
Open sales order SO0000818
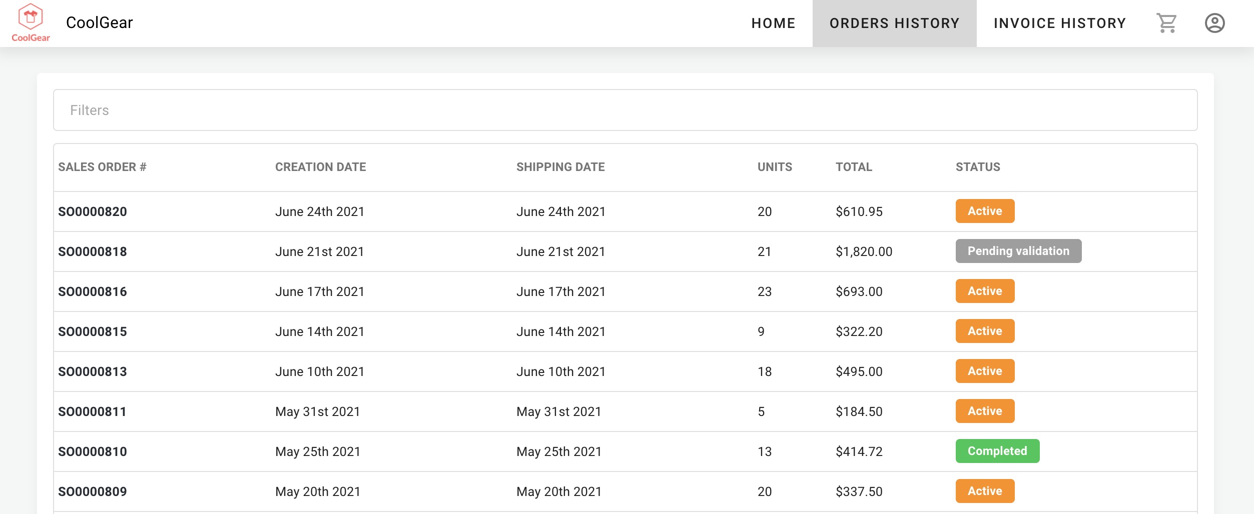pyautogui.click(x=93, y=251)
